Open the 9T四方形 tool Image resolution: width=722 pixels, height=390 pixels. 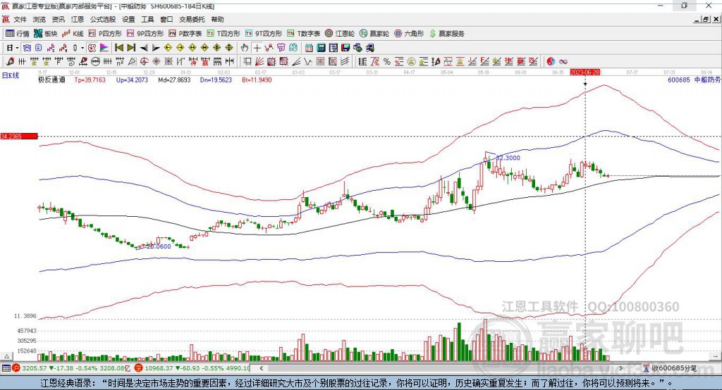pyautogui.click(x=264, y=34)
